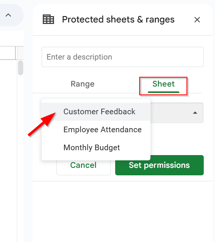Select the visible spreadsheet cell at left

coord(8,53)
